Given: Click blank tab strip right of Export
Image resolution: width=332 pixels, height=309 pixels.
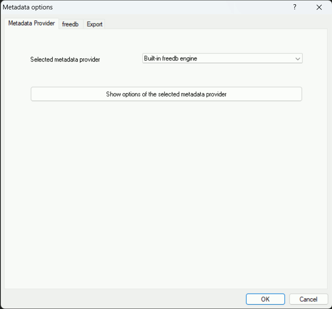Looking at the screenshot, I should [214, 24].
